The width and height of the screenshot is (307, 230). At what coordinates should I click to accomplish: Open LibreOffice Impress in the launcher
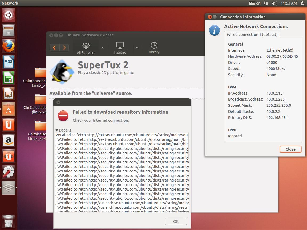point(9,93)
